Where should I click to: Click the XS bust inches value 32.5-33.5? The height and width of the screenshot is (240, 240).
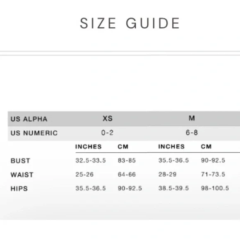click(x=91, y=161)
